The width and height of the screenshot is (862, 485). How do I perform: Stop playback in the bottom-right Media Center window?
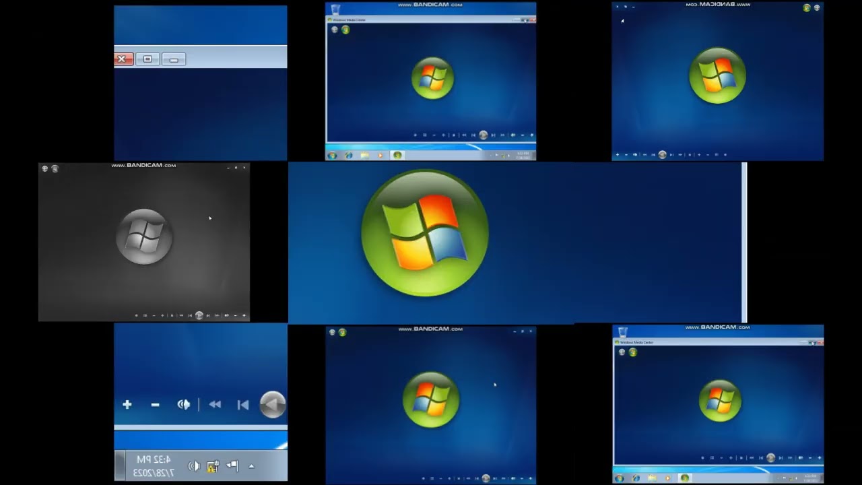click(741, 458)
